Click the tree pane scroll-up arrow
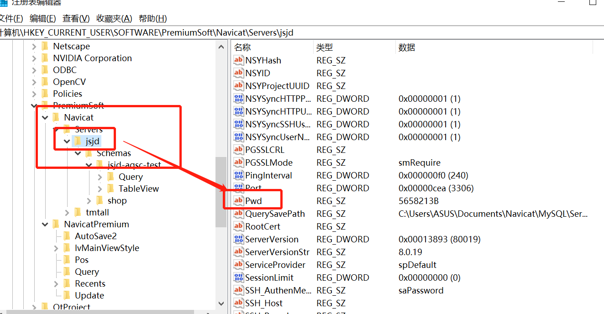This screenshot has height=314, width=604. point(221,46)
